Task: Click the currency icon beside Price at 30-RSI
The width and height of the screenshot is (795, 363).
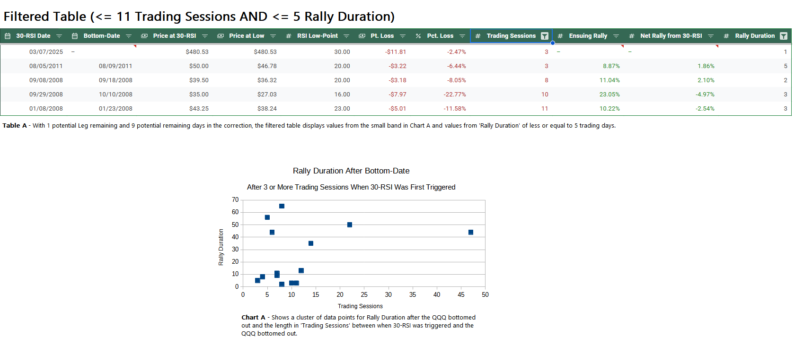Action: click(x=144, y=36)
